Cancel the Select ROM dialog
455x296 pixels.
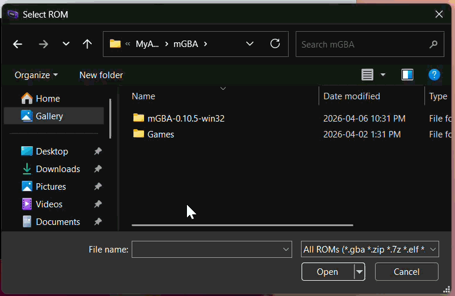(x=407, y=272)
